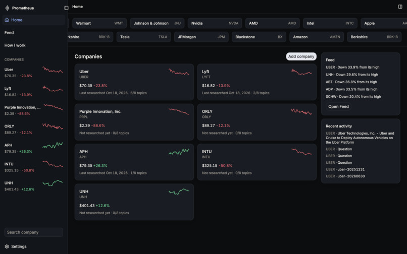The width and height of the screenshot is (407, 254).
Task: Open the Lyft company card
Action: 257,82
